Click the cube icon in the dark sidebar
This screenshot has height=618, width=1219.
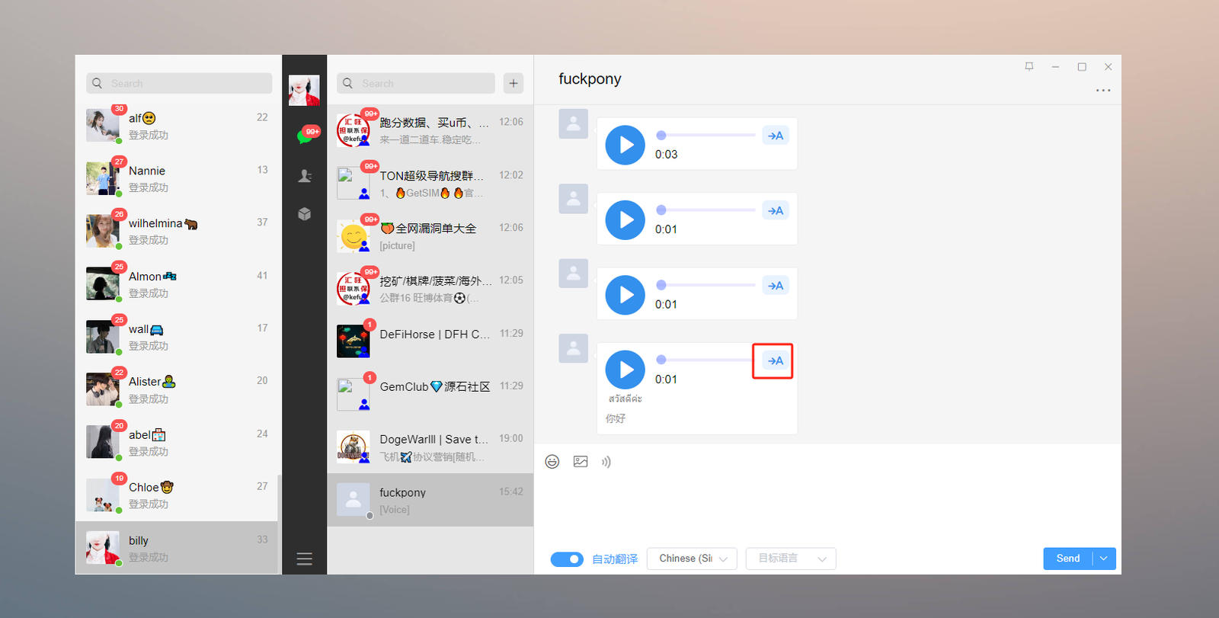[305, 214]
